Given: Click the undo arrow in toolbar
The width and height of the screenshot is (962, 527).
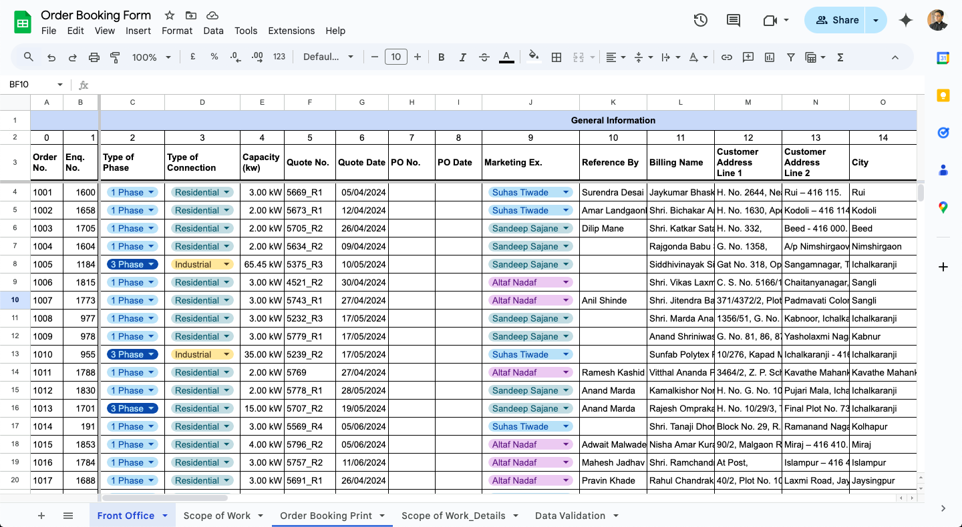Looking at the screenshot, I should click(51, 57).
